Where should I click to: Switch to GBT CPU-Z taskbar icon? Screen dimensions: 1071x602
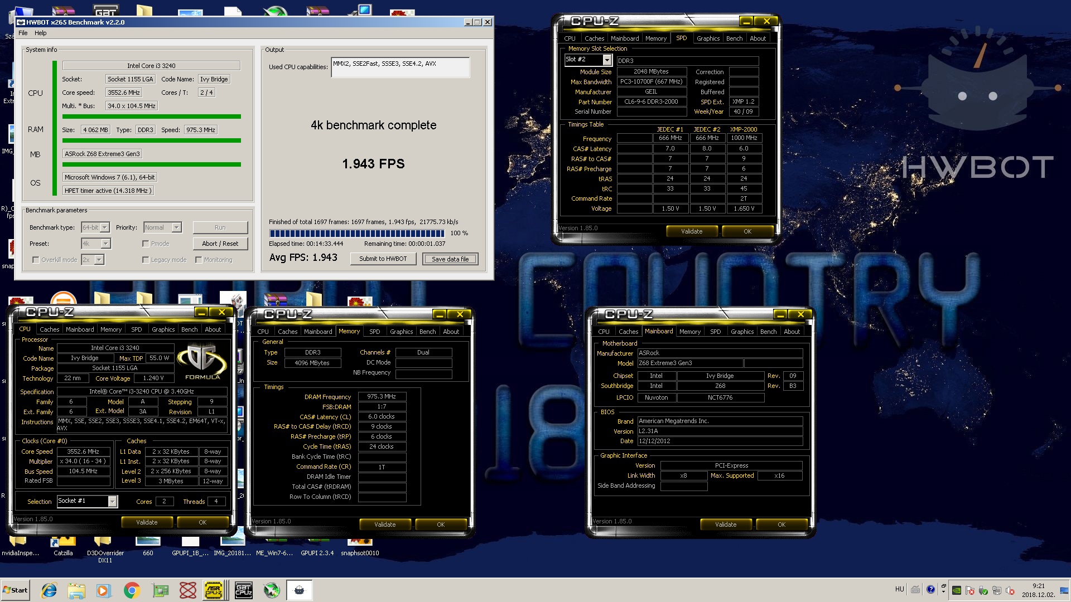click(x=243, y=590)
